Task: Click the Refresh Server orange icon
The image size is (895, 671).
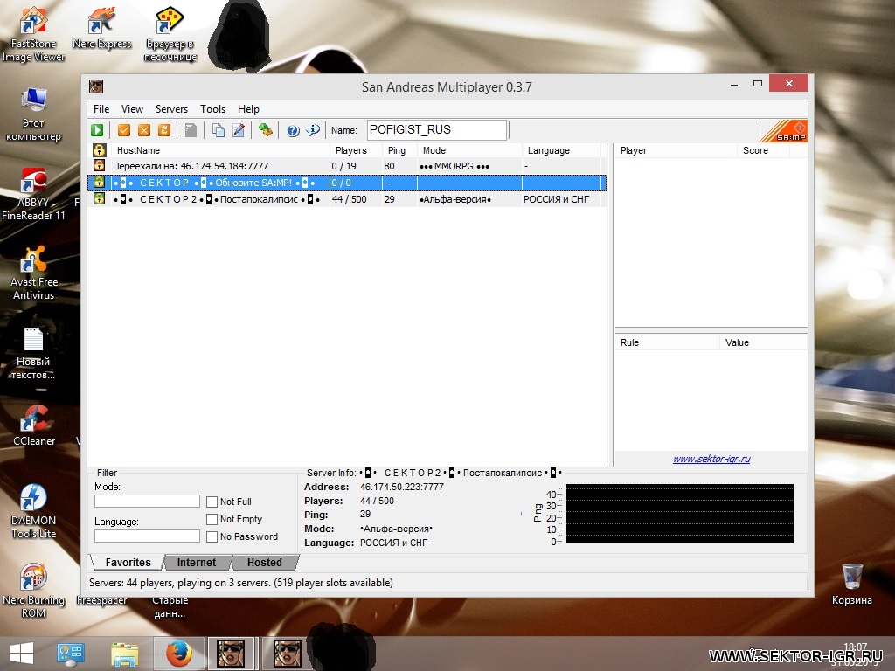Action: coord(163,130)
